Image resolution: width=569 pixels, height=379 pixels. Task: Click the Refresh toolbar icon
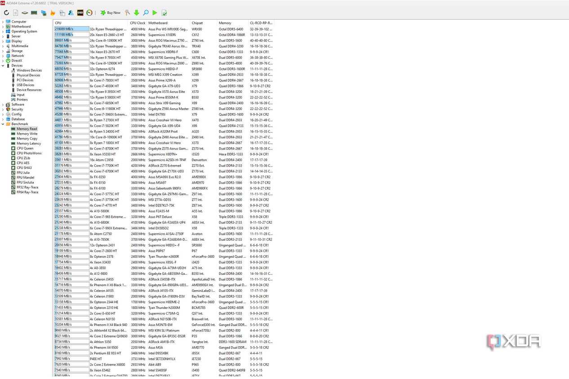6,13
